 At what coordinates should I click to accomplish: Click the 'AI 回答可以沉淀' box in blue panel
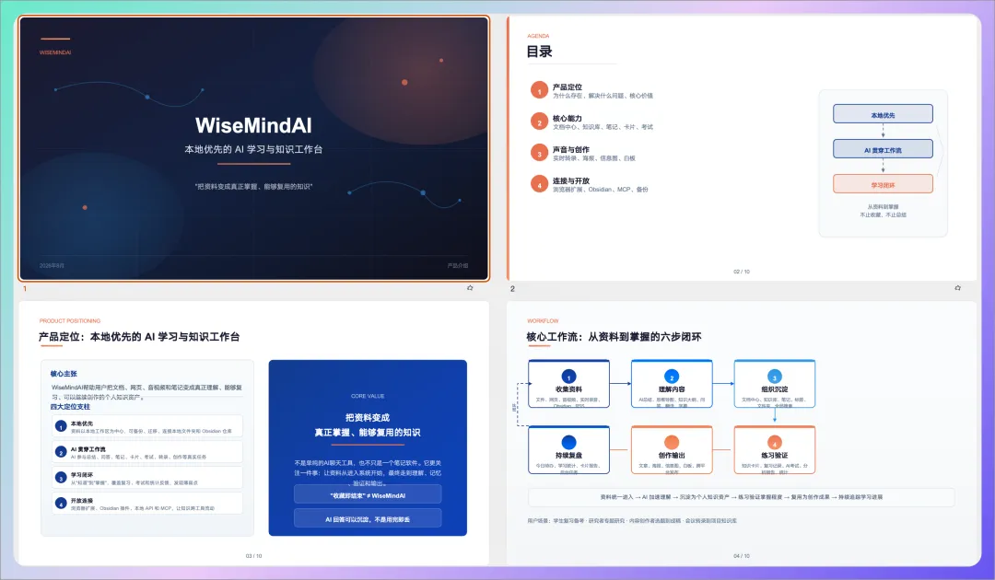pos(368,518)
